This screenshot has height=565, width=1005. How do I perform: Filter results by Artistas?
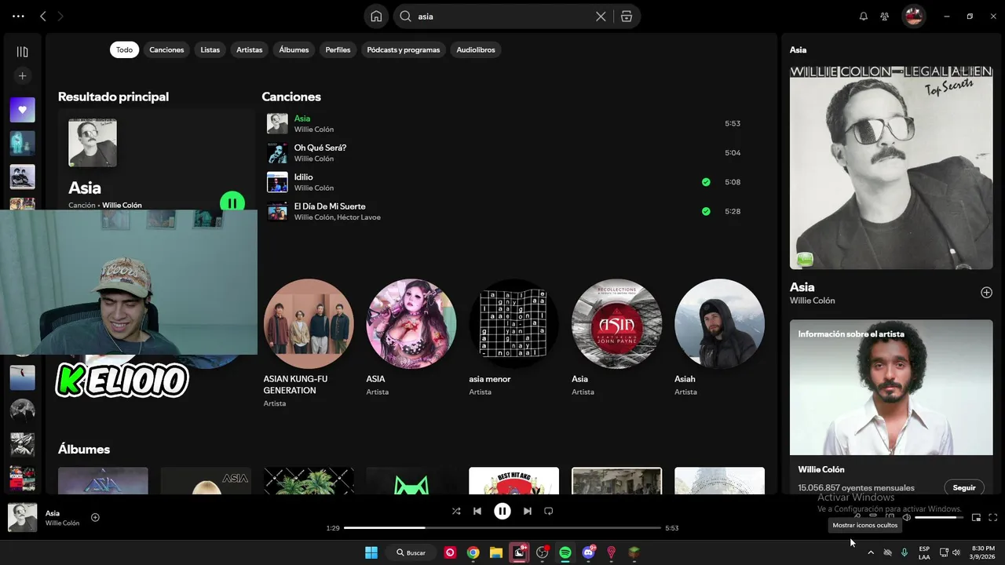250,49
